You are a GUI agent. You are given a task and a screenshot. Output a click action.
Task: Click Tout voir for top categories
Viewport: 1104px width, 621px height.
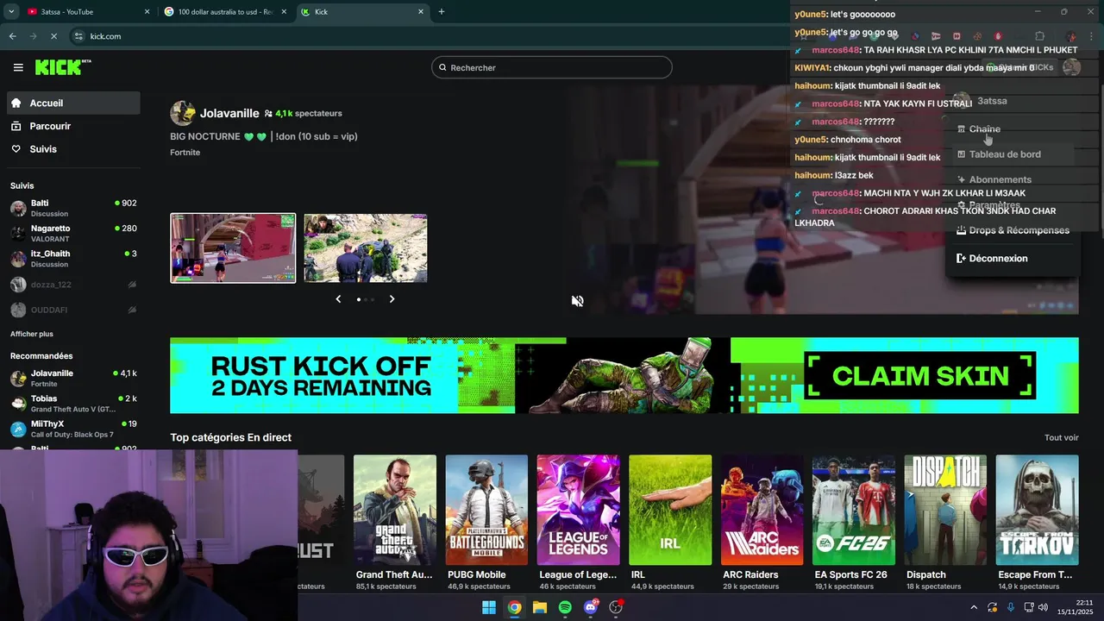pyautogui.click(x=1062, y=438)
